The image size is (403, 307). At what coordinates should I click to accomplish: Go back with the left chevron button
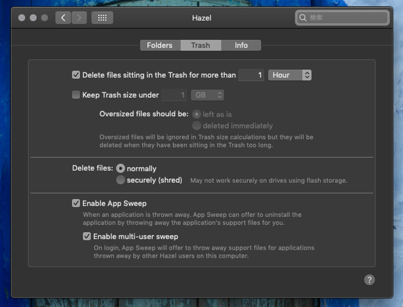click(63, 18)
